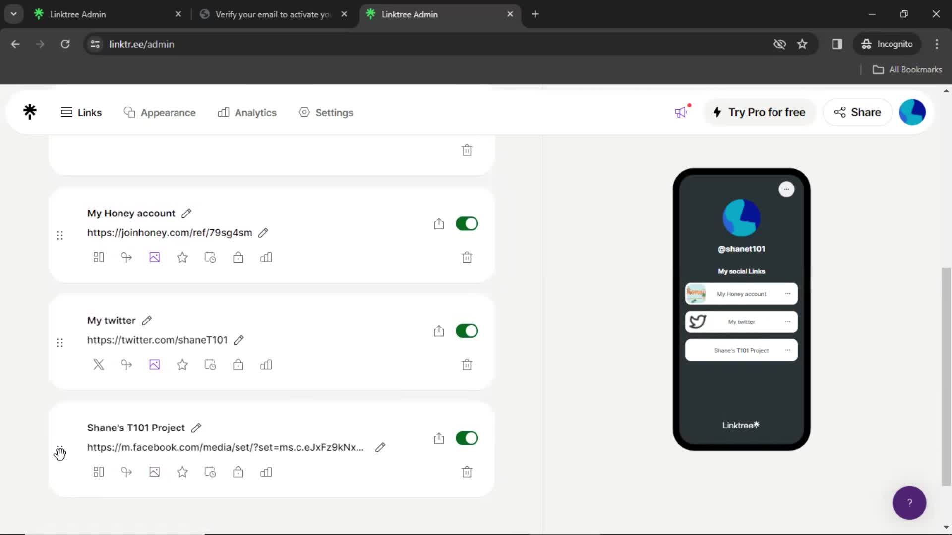Share the My twitter link

coord(439,331)
